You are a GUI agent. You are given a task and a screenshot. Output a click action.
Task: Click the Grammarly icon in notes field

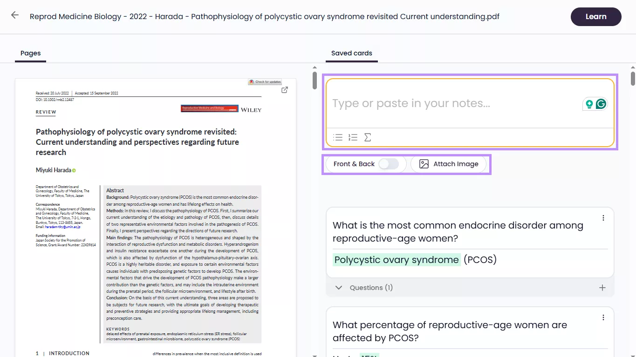(x=601, y=104)
